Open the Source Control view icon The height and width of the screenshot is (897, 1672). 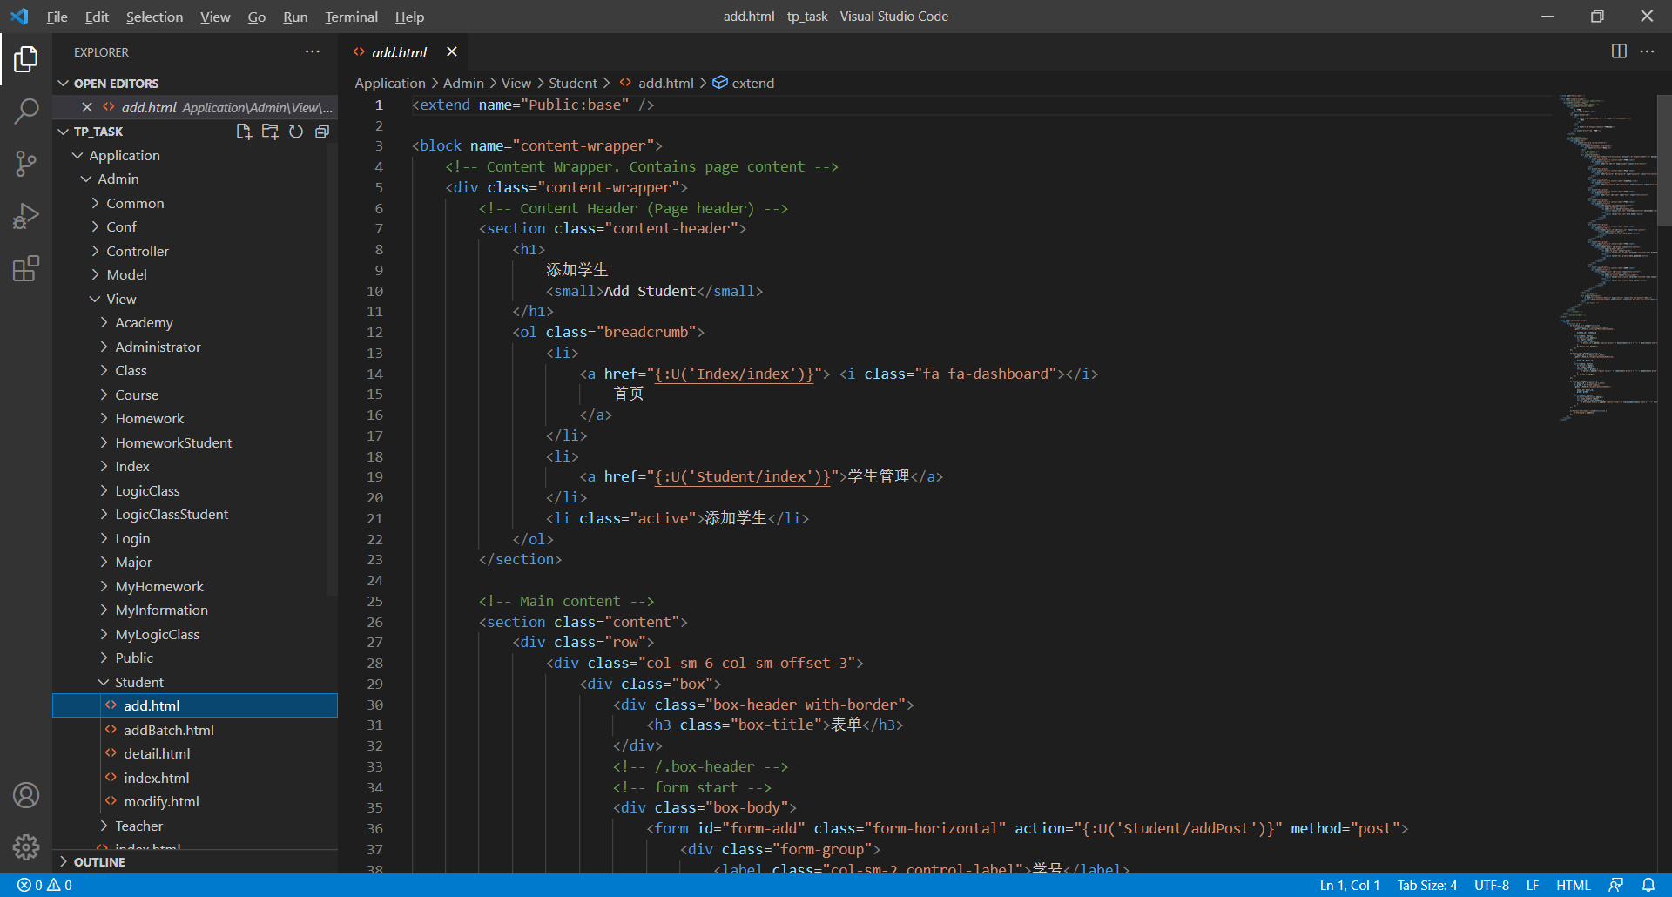coord(26,164)
